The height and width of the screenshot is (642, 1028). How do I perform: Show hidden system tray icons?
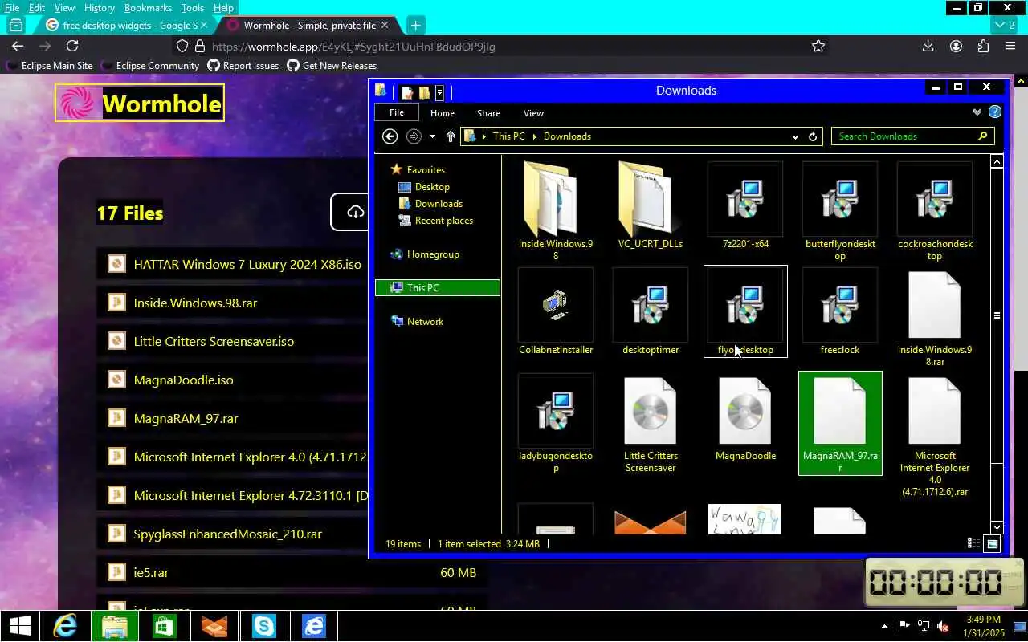coord(885,626)
